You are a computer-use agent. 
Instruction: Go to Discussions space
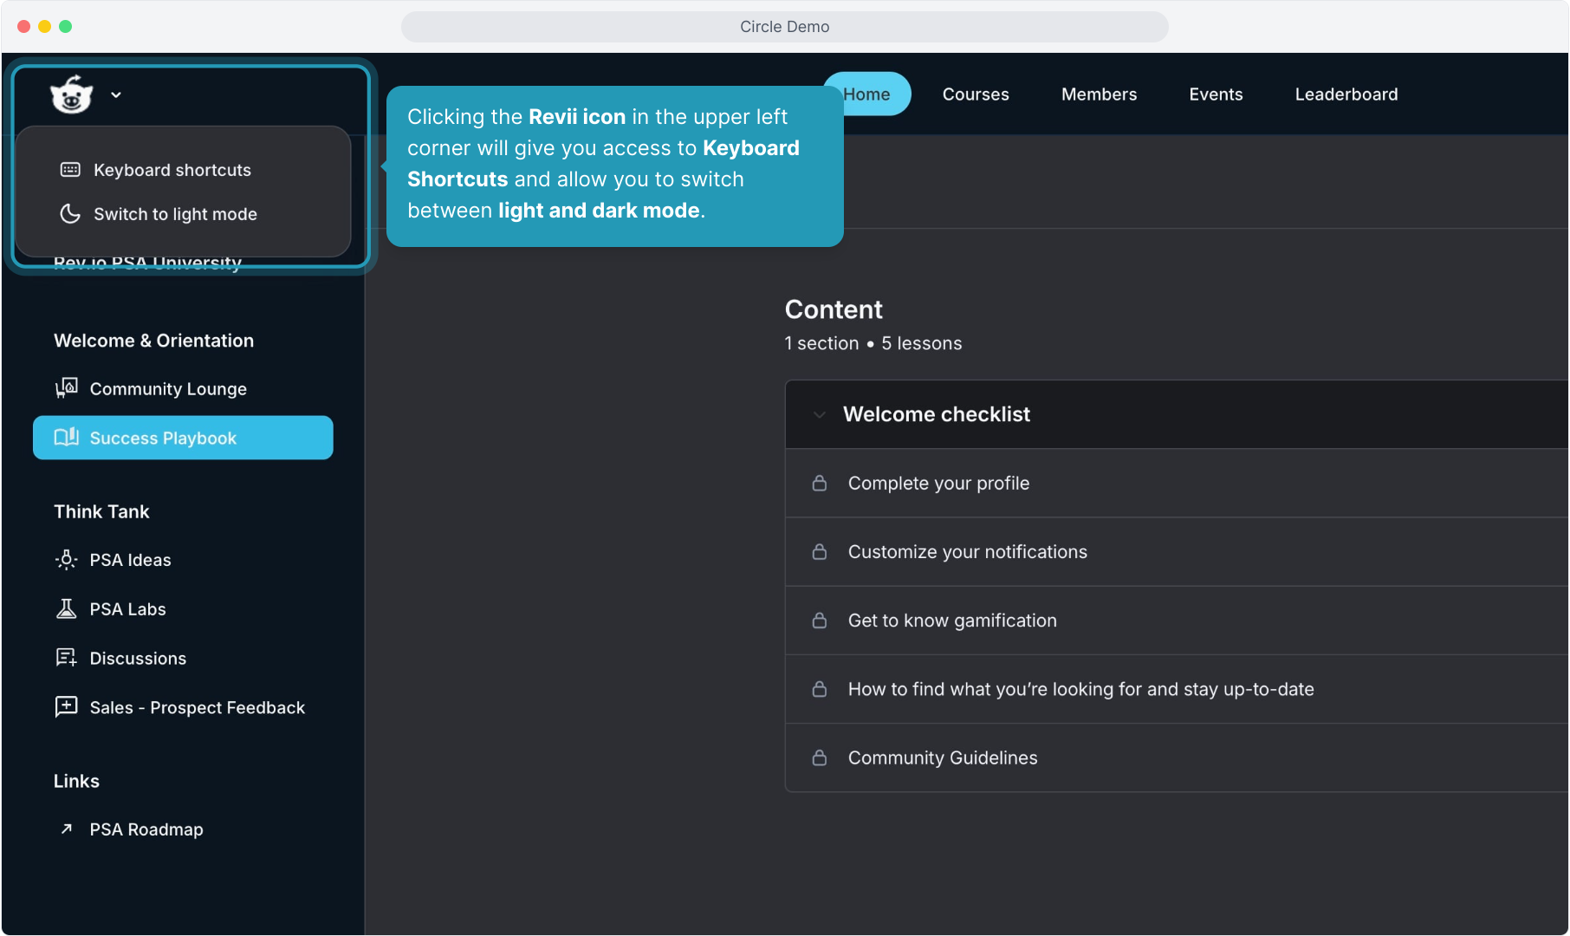[138, 659]
